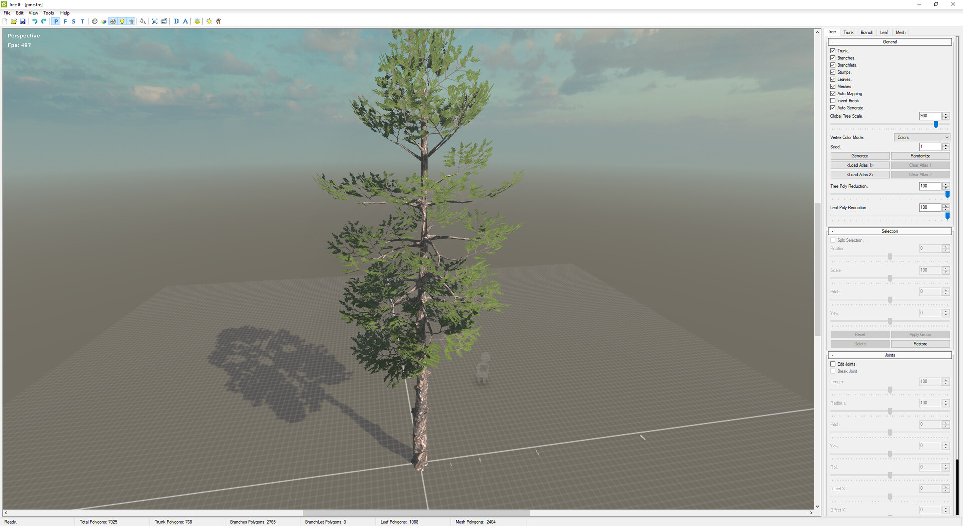Switch to the Branch tab
This screenshot has width=963, height=526.
point(867,32)
